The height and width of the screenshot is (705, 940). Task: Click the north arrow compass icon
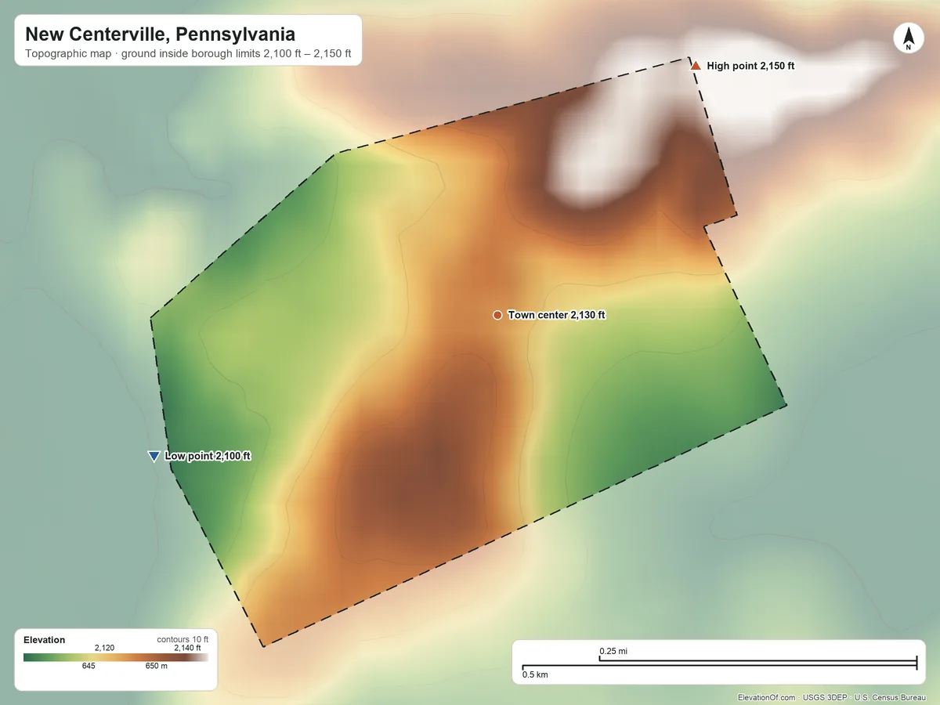point(908,38)
